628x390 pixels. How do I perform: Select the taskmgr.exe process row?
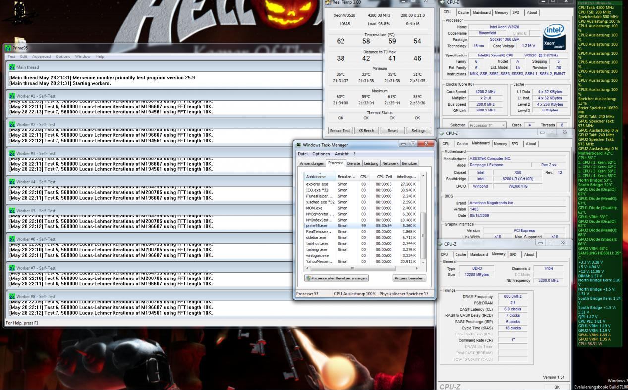click(x=362, y=249)
